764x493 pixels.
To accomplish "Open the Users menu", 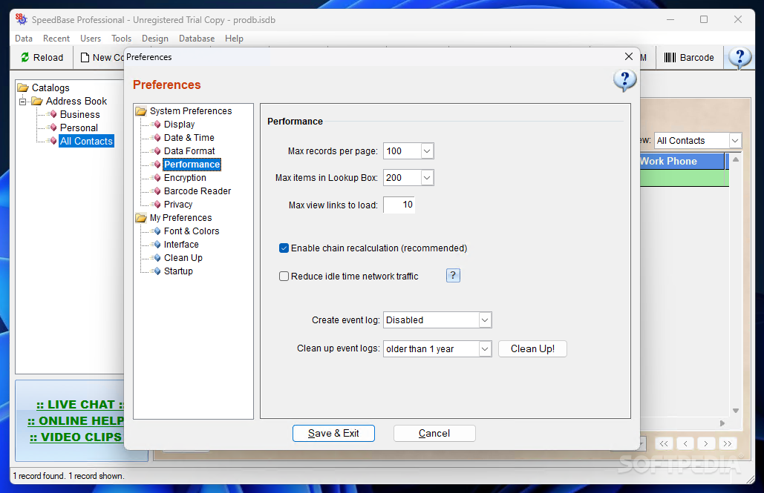I will click(x=91, y=39).
